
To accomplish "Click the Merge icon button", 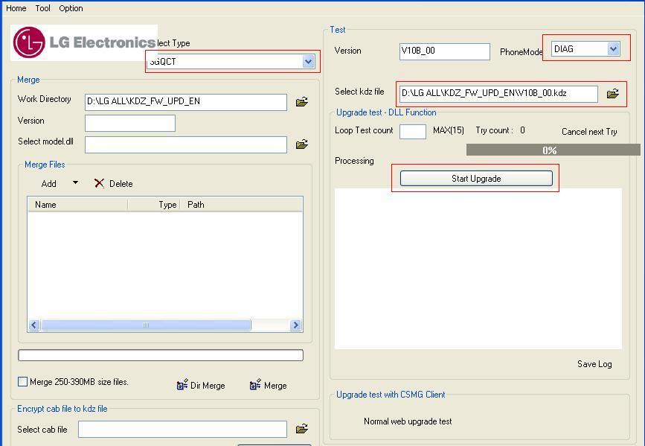I will click(255, 385).
